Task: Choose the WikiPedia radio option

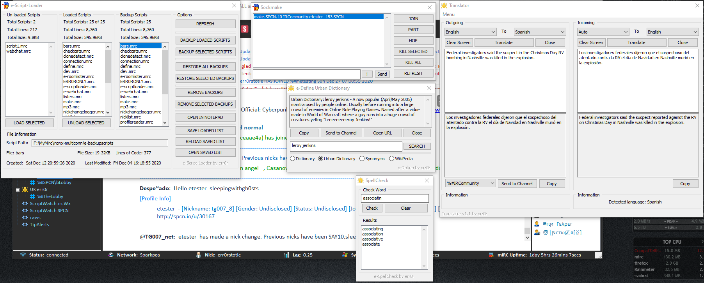Action: point(391,159)
